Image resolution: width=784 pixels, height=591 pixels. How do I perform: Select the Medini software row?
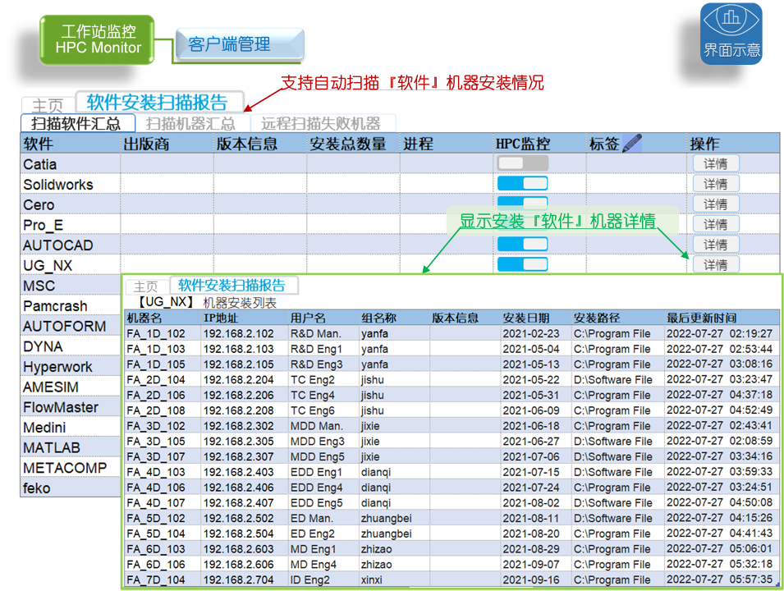pos(71,427)
